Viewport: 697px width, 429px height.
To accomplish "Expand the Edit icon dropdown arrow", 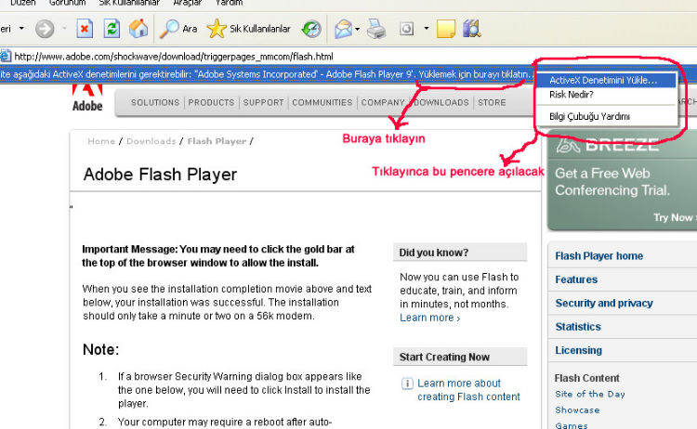I will pos(427,29).
